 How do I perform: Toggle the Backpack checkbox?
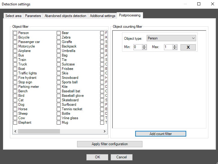[59, 46]
